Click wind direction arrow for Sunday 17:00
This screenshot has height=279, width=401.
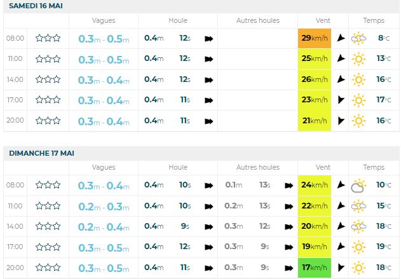pyautogui.click(x=341, y=247)
